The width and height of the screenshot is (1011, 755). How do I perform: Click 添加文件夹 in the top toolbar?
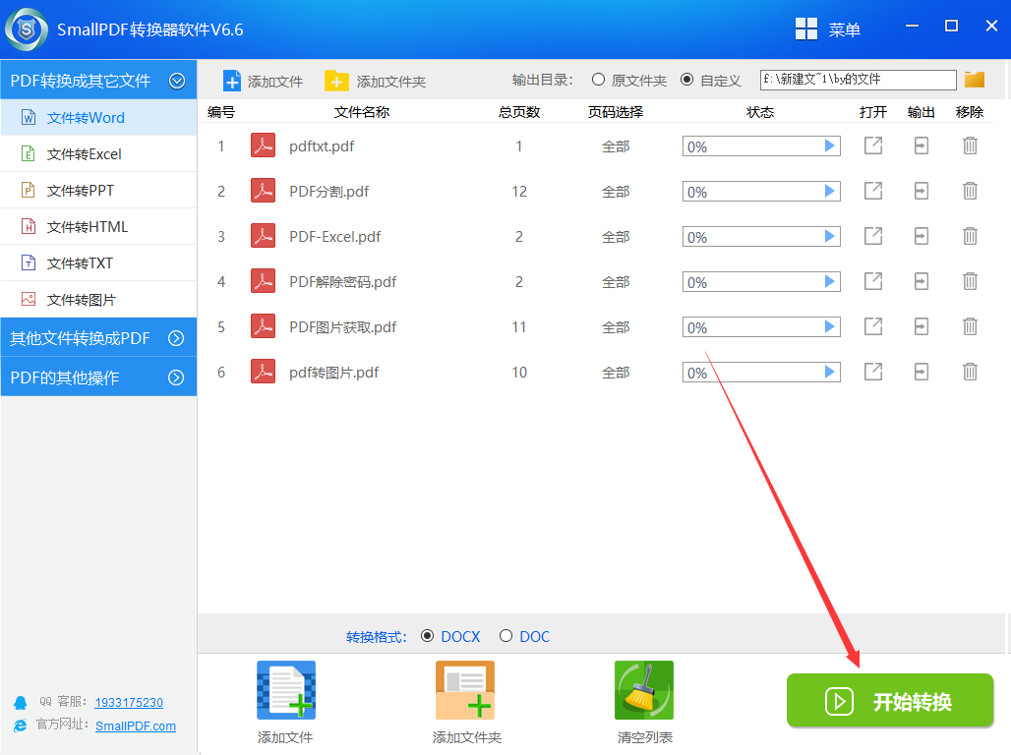pos(376,82)
